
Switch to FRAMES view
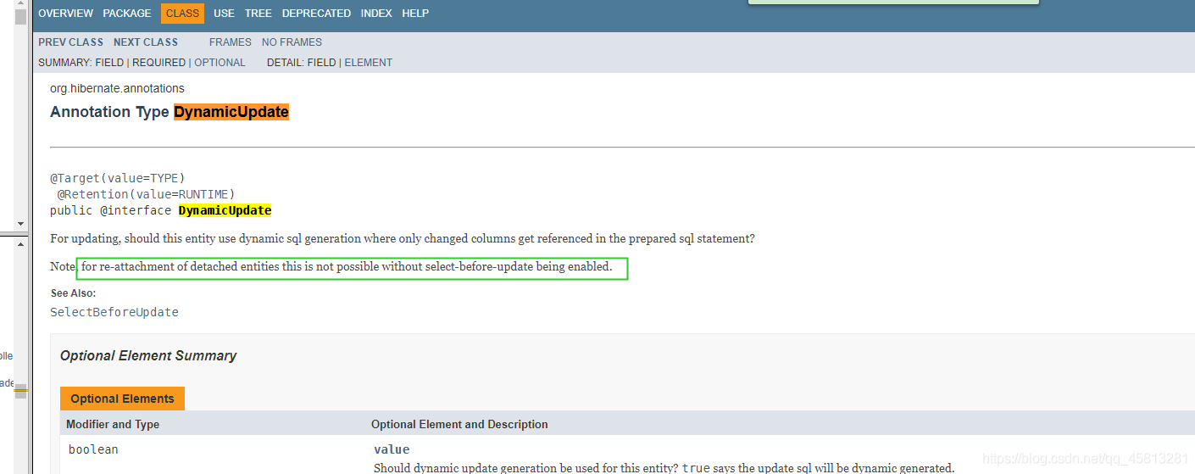[231, 42]
